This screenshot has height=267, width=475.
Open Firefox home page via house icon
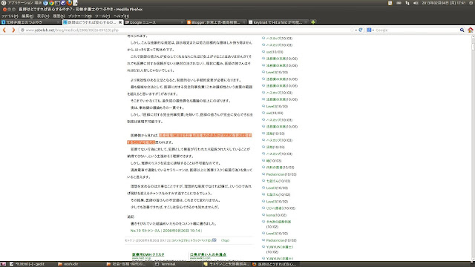[x=470, y=30]
